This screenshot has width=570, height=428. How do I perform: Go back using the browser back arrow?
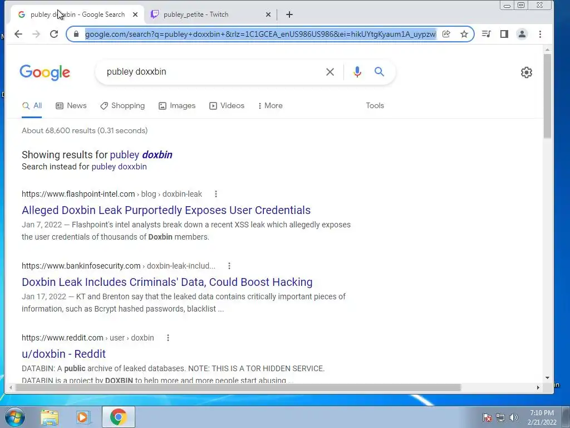coord(18,34)
